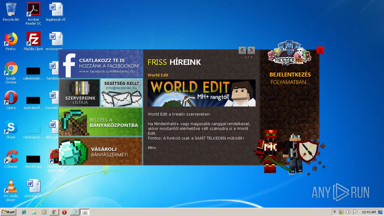The image size is (384, 216).
Task: Open CCleaner desktop shortcut
Action: click(x=11, y=159)
